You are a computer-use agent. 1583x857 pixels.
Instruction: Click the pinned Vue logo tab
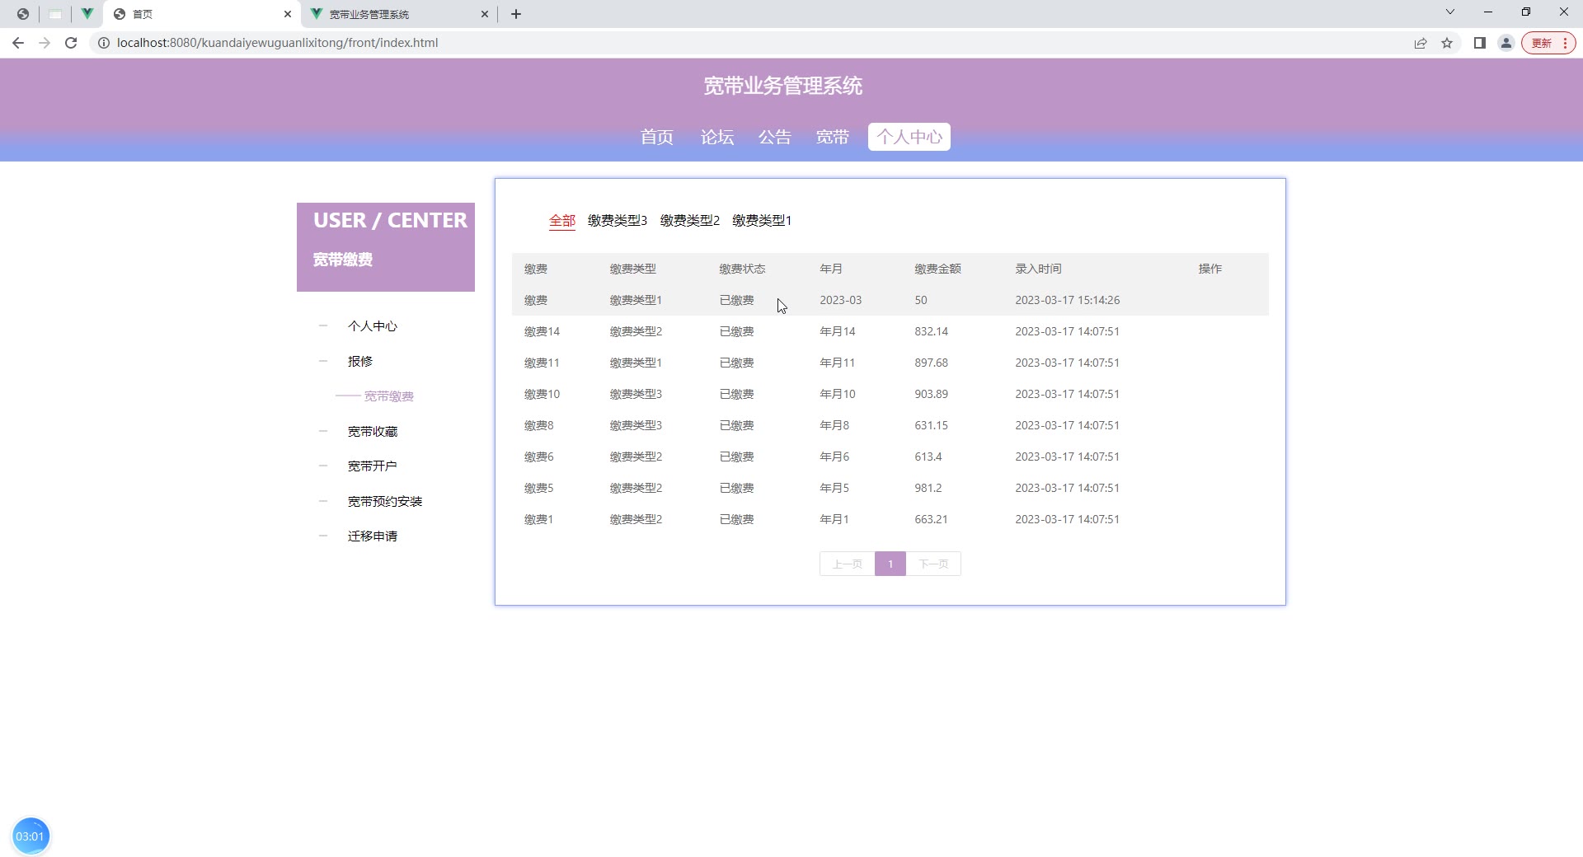pyautogui.click(x=87, y=14)
